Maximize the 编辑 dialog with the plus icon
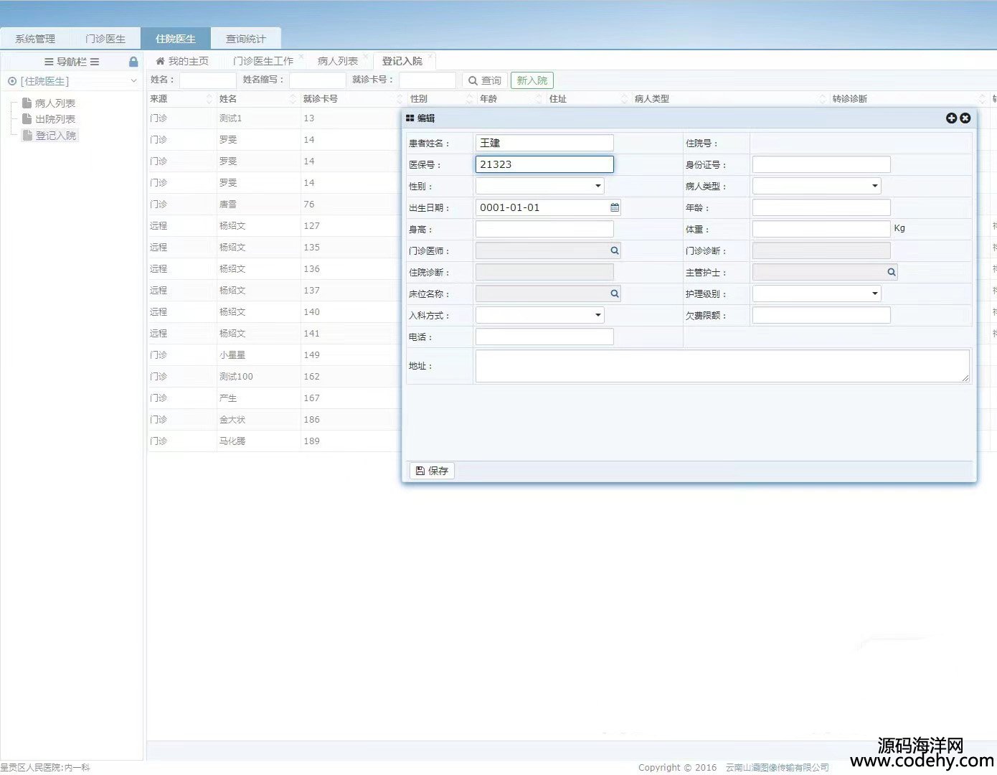The height and width of the screenshot is (775, 997). [x=952, y=118]
